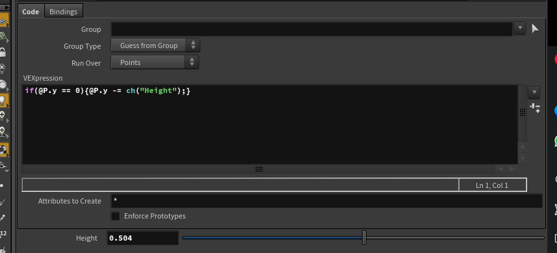Screen dimensions: 557x253
Task: Click the Height slider track right end
Action: (543, 238)
